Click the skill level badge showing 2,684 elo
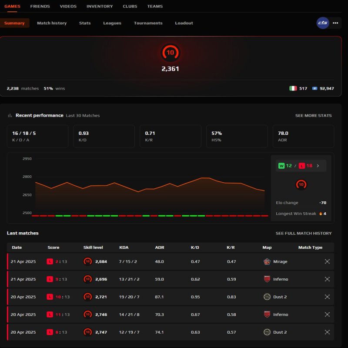 pos(87,261)
